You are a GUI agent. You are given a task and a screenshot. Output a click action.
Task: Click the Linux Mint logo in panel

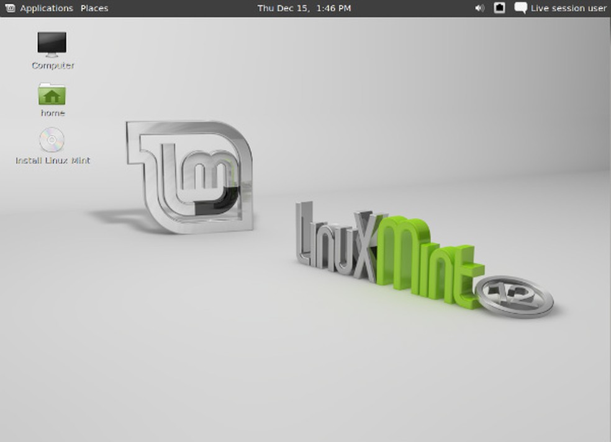click(10, 8)
